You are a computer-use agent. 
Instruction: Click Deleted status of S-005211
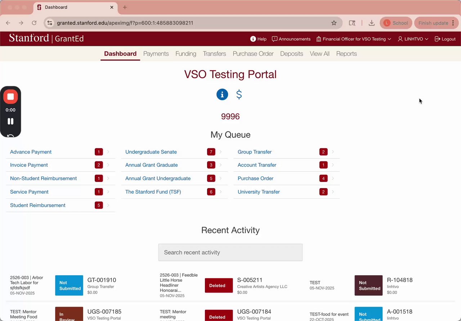(219, 285)
